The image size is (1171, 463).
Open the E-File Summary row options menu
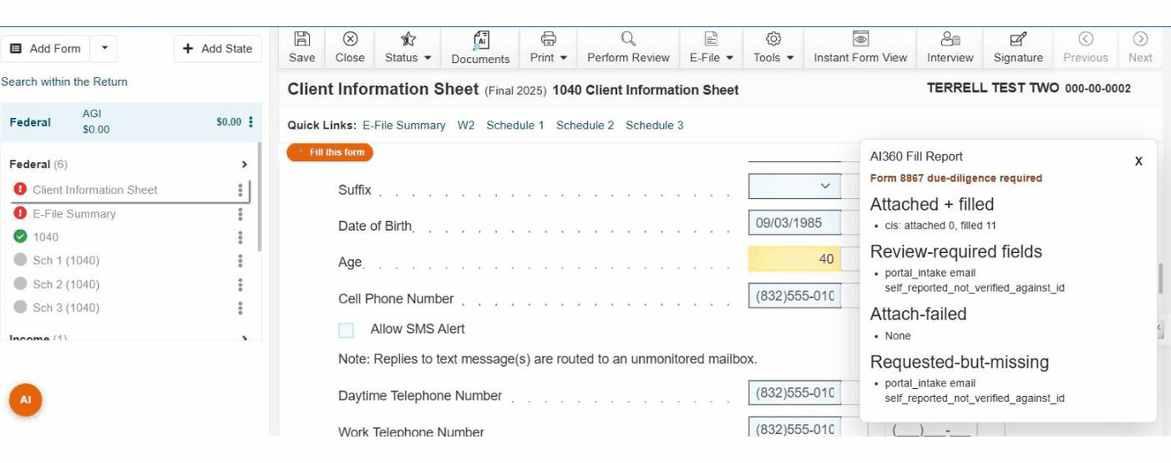240,214
